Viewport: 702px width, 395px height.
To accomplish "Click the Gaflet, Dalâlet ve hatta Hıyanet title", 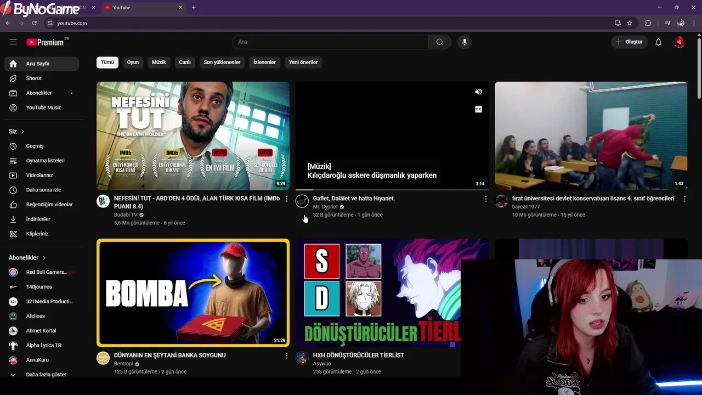I will pyautogui.click(x=354, y=199).
